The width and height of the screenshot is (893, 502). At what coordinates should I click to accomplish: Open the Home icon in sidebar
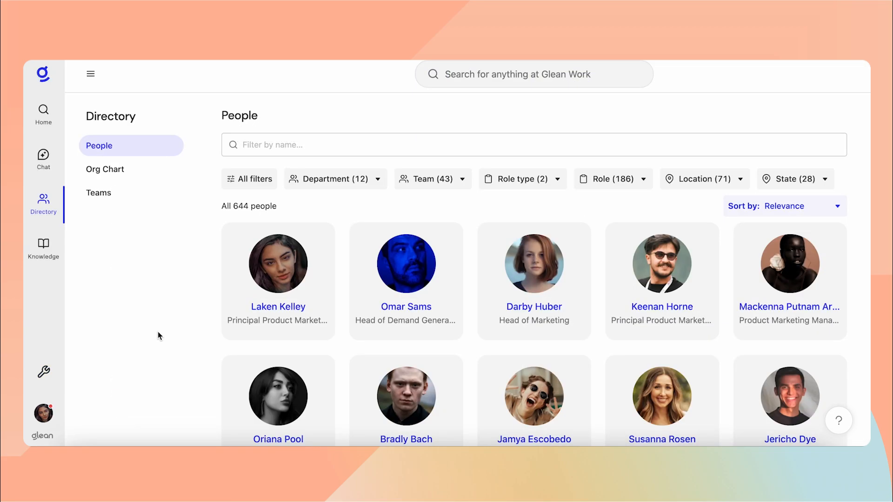[43, 114]
